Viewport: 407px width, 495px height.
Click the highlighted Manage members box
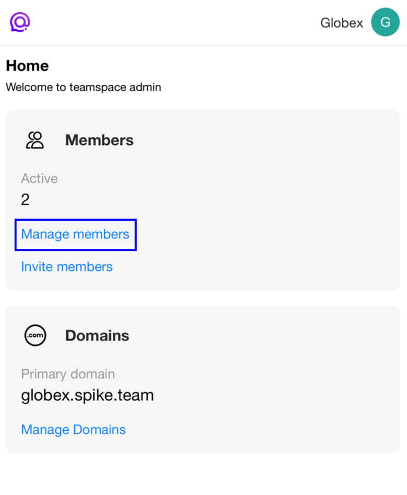click(x=75, y=235)
